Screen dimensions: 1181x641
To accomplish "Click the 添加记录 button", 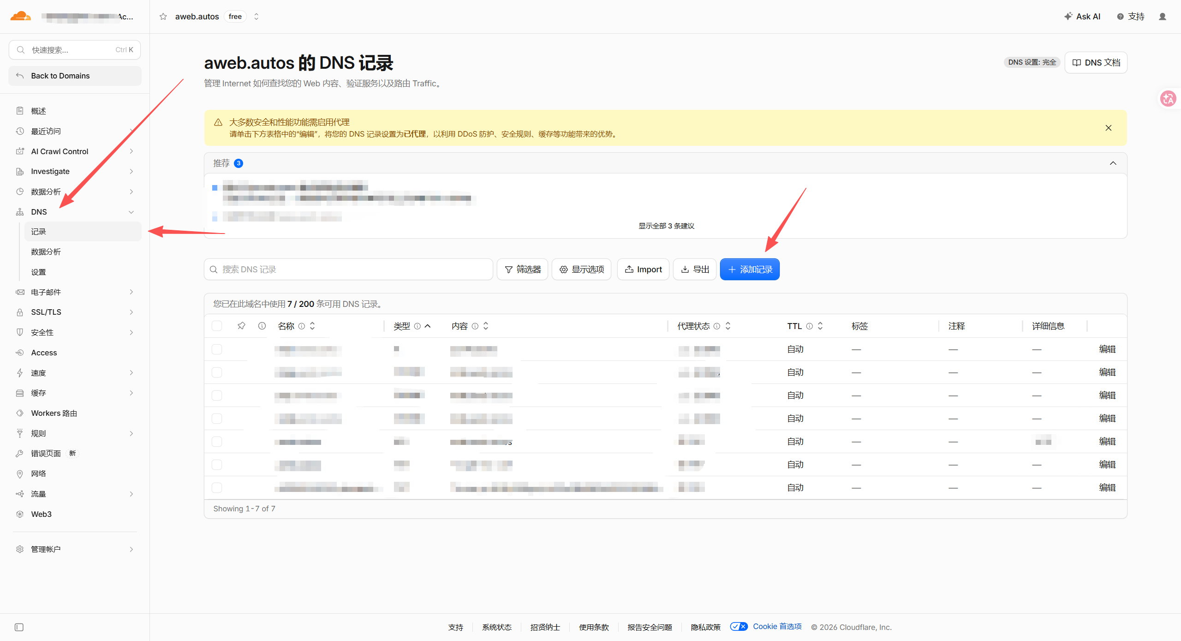I will click(750, 270).
